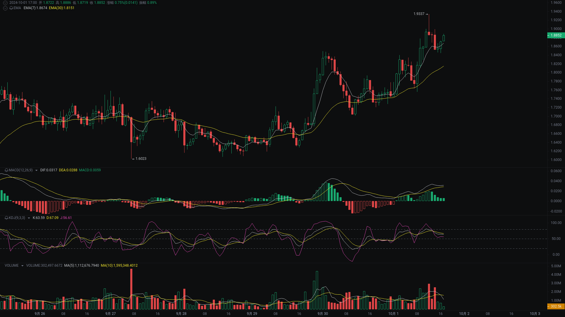The width and height of the screenshot is (565, 317).
Task: Collapse the EMA indicator row chevron
Action: (x=5, y=8)
